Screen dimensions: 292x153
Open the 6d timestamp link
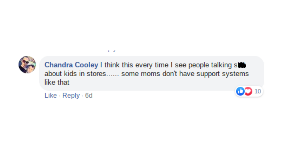(x=89, y=95)
